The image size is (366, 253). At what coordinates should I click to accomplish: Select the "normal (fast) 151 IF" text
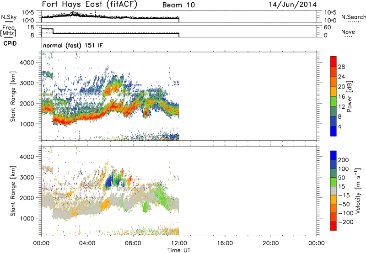pyautogui.click(x=73, y=45)
